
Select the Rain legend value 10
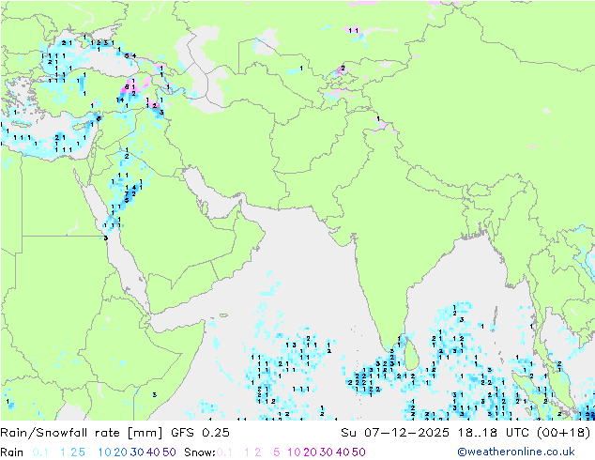pyautogui.click(x=105, y=452)
